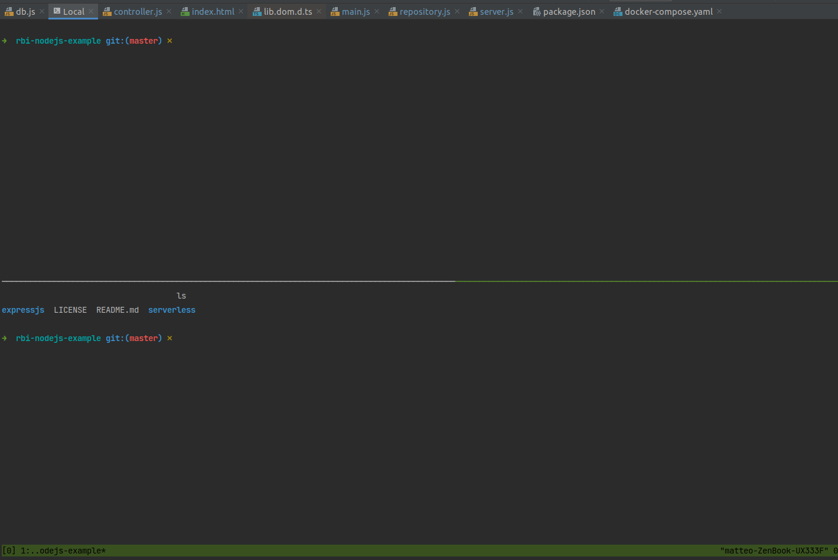Click the expressjs folder name in the ls output
Image resolution: width=838 pixels, height=560 pixels.
[x=23, y=309]
